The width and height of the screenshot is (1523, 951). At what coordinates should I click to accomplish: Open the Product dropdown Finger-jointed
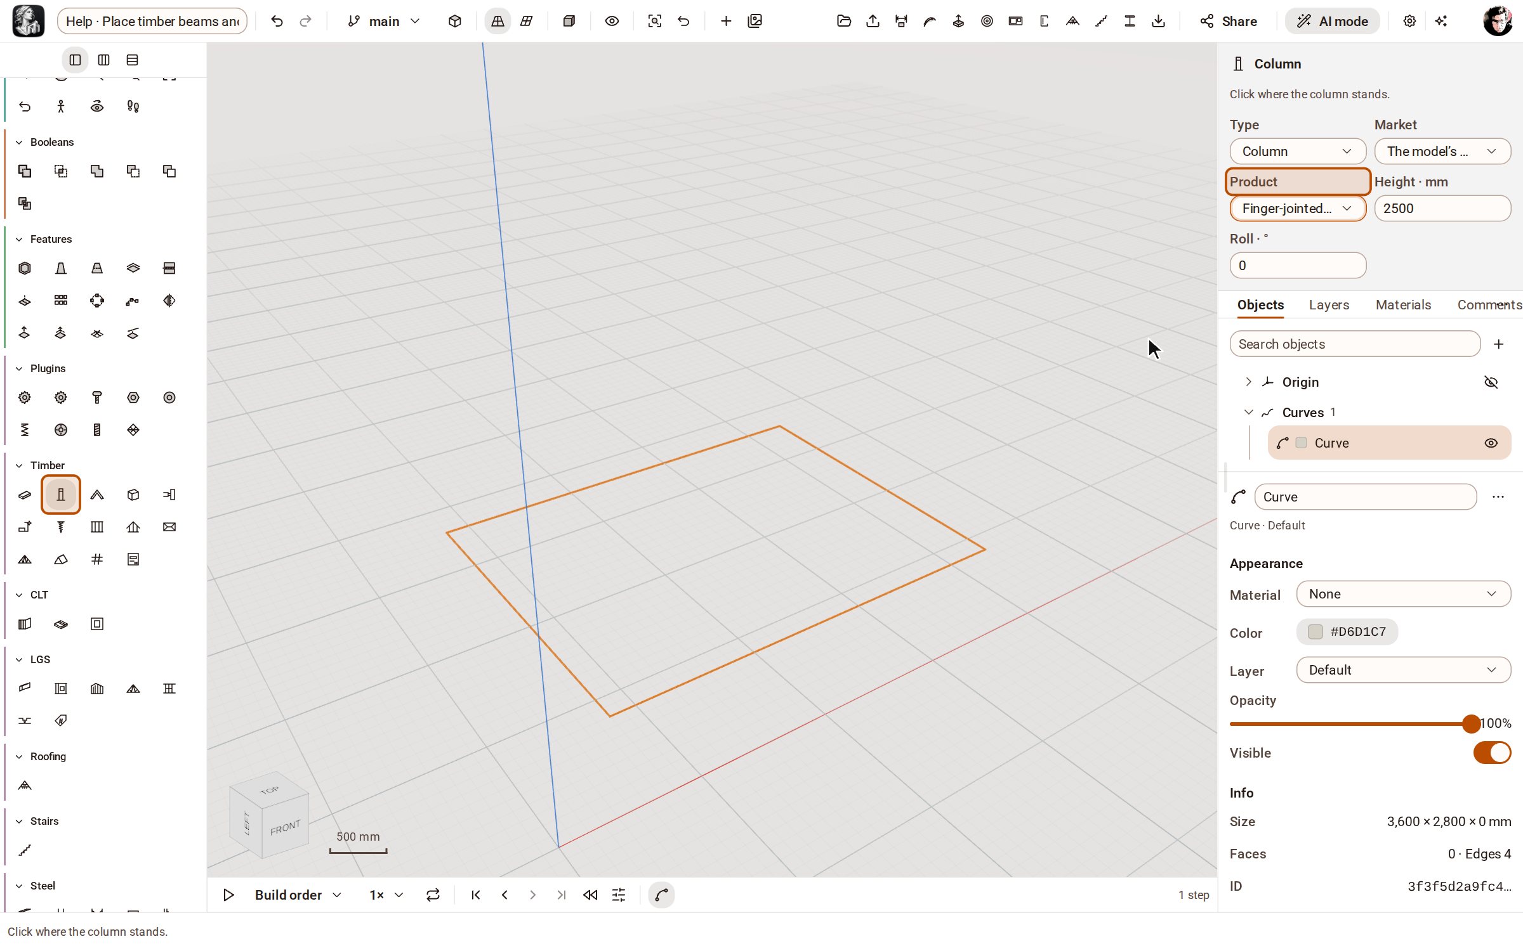click(x=1298, y=208)
